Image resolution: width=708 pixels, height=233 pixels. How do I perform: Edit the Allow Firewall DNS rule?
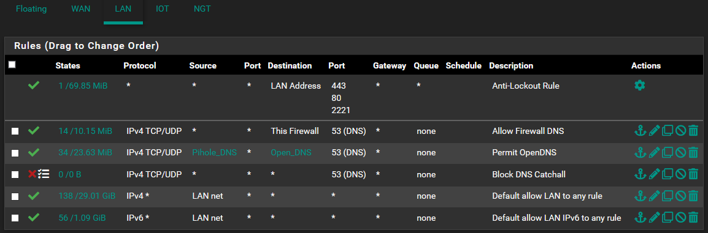(x=654, y=131)
